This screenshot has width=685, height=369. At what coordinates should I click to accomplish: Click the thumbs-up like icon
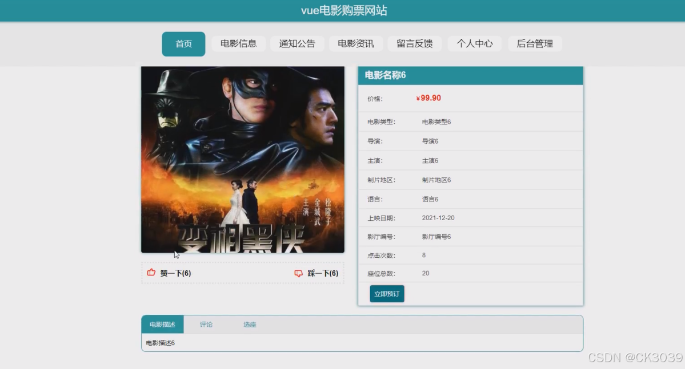151,273
